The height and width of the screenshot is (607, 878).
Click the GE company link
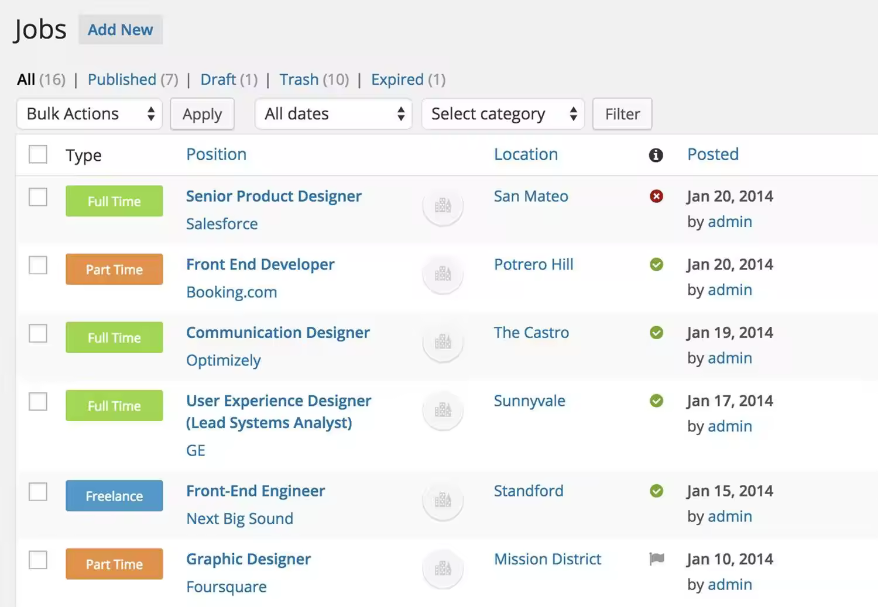click(196, 451)
